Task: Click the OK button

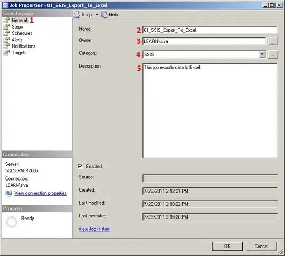Action: point(227,246)
